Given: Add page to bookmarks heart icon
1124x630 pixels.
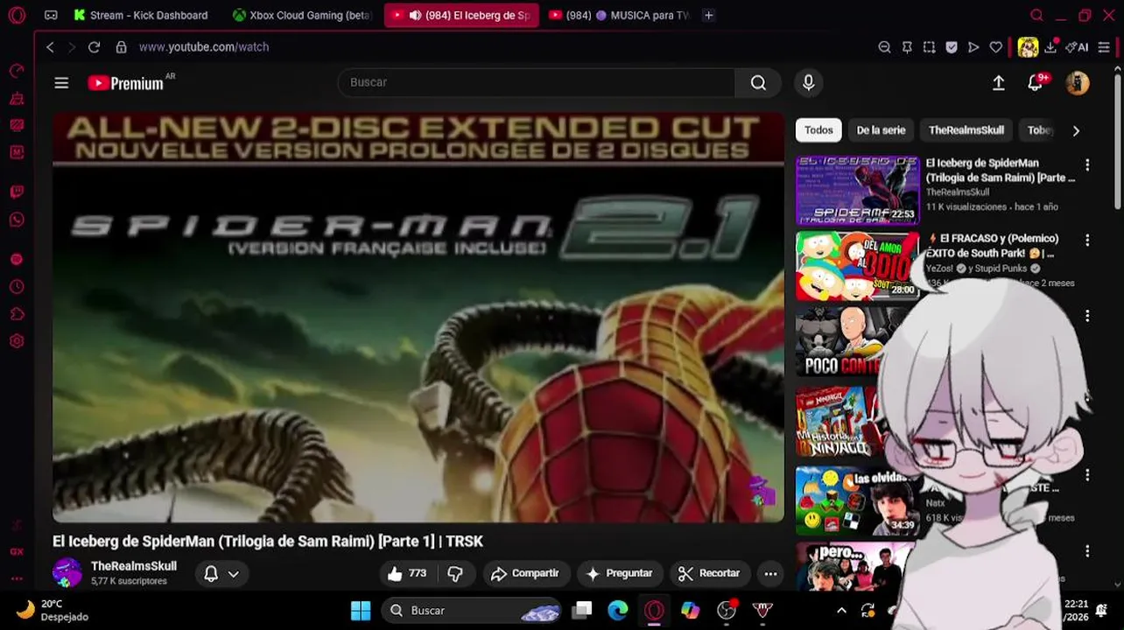Looking at the screenshot, I should [996, 47].
